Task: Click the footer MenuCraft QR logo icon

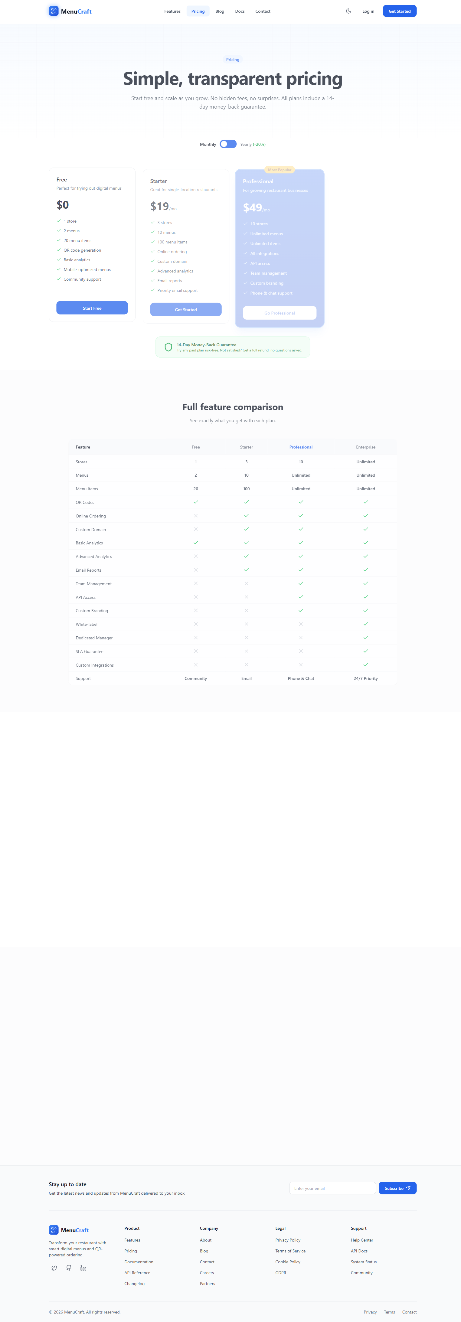Action: click(53, 1230)
